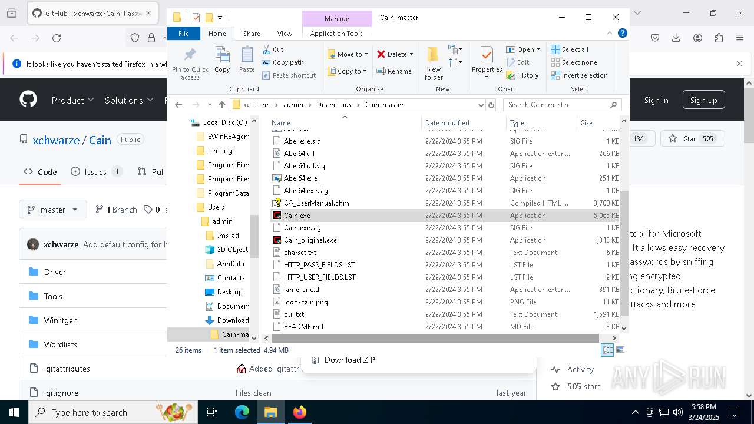
Task: Expand GitHub Product menu
Action: click(72, 100)
